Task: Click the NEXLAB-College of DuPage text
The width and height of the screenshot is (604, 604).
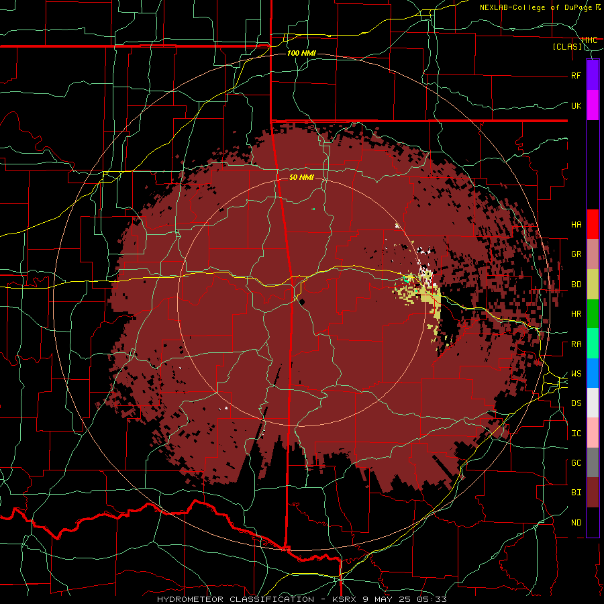Action: tap(537, 7)
